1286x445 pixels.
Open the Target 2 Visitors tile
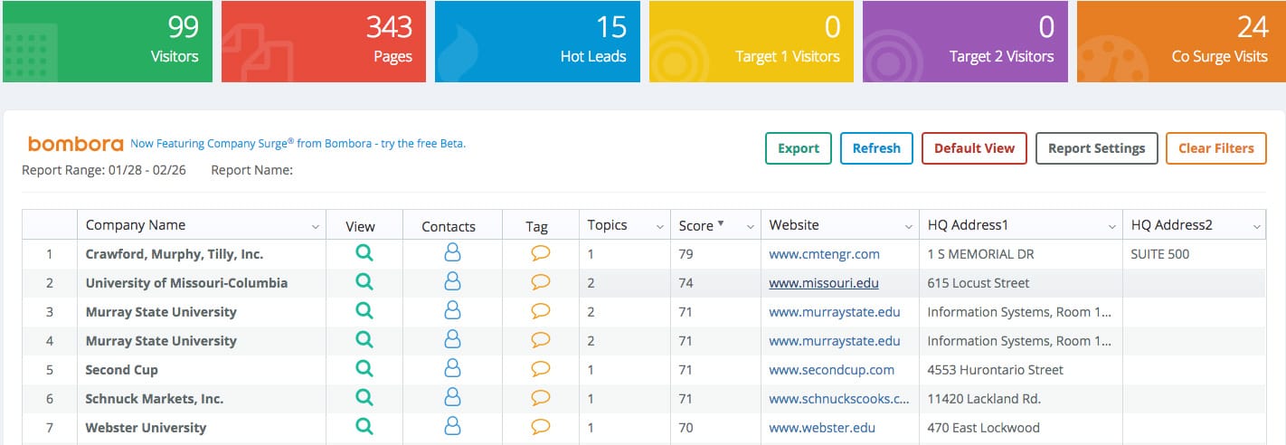965,42
